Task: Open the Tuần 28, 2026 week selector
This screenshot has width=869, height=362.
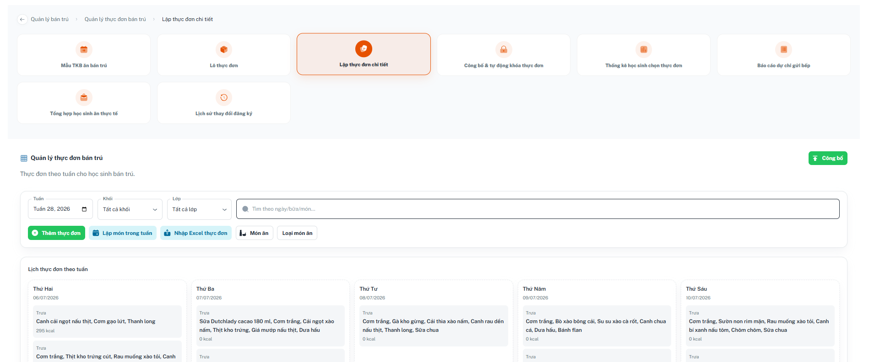Action: tap(60, 209)
